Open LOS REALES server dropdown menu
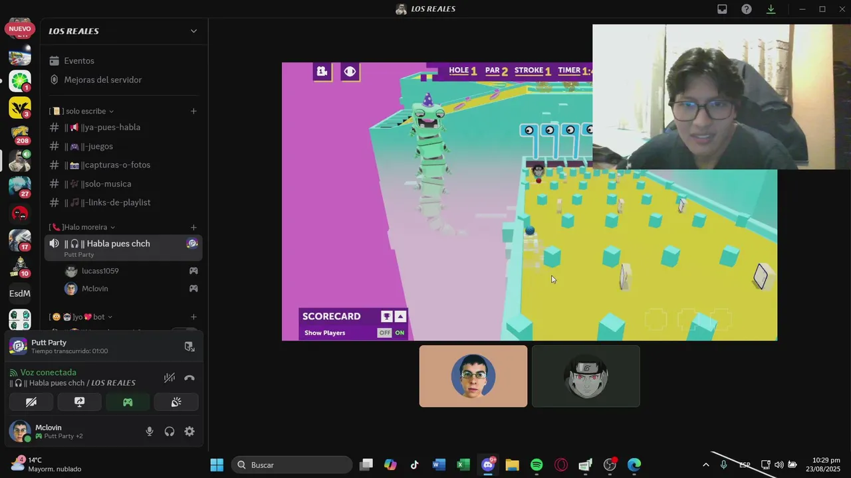 193,31
